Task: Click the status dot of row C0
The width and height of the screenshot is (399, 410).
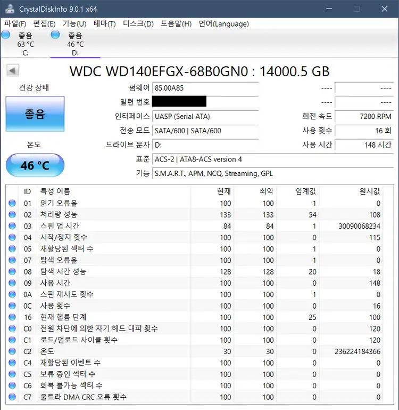Action: (x=12, y=328)
